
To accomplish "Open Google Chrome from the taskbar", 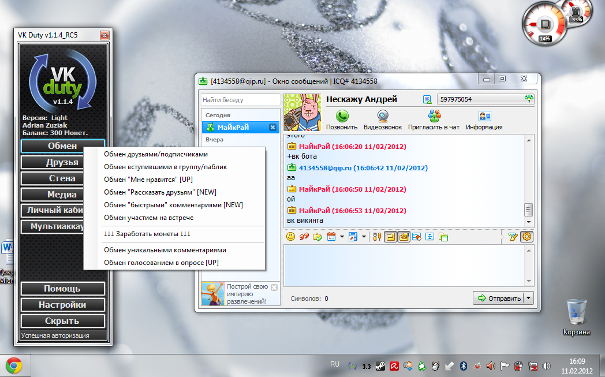I will (x=14, y=365).
